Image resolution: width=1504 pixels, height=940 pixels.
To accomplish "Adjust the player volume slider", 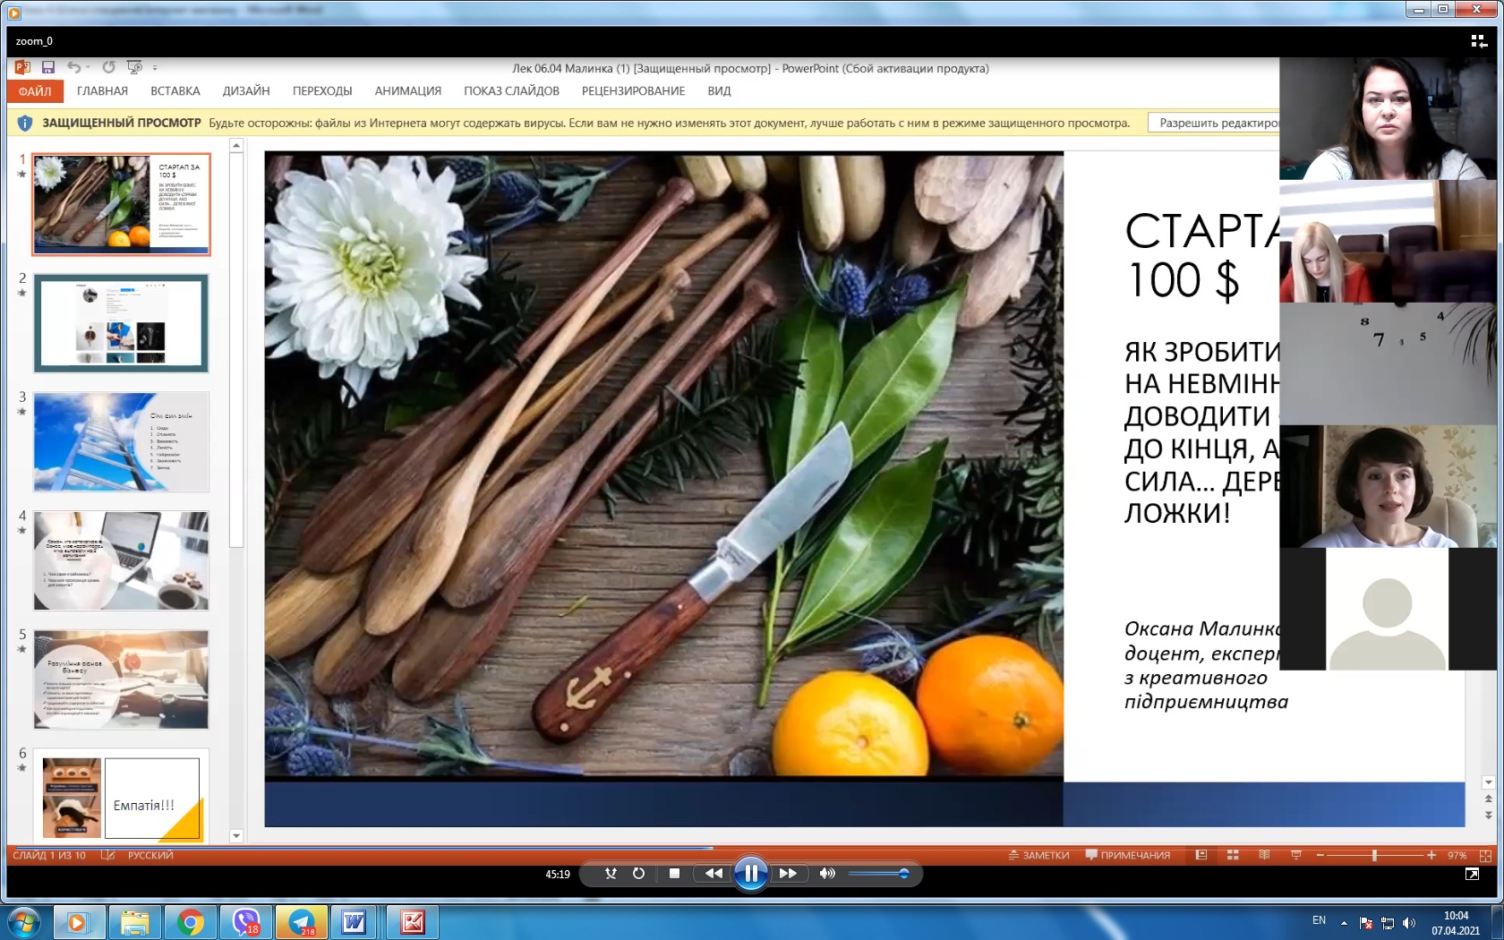I will tap(878, 874).
